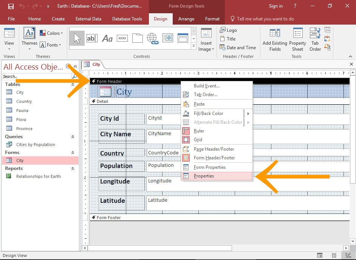Click the Sign in link

click(276, 6)
